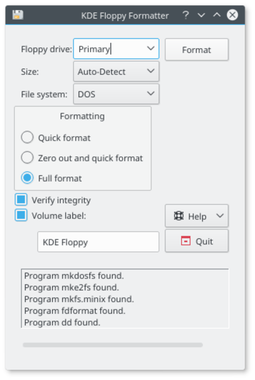Click the lifebuoy icon on Help button
The image size is (255, 380).
point(178,216)
